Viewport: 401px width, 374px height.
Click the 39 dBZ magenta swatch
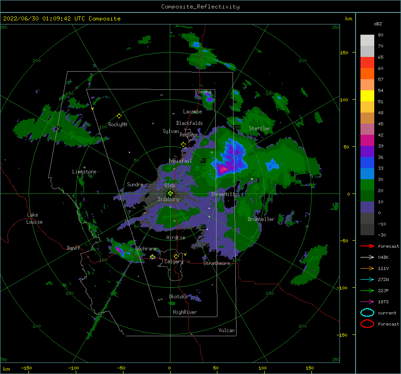coord(367,141)
